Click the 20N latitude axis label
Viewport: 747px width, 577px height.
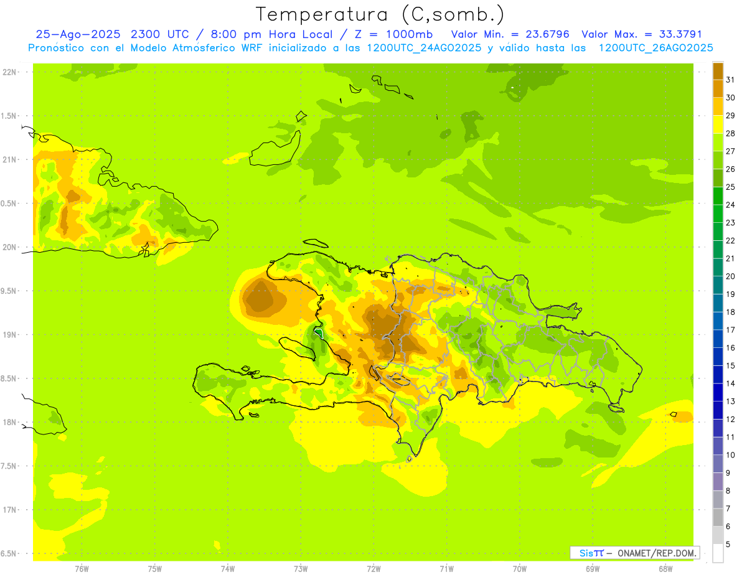(x=9, y=247)
